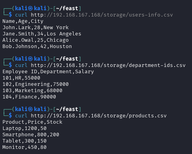This screenshot has width=192, height=154.
Task: Click the 'Smartphone,800,200' row
Action: pyautogui.click(x=31, y=135)
